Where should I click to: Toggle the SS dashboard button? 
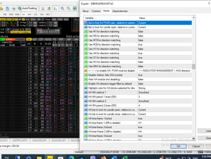pos(39,19)
